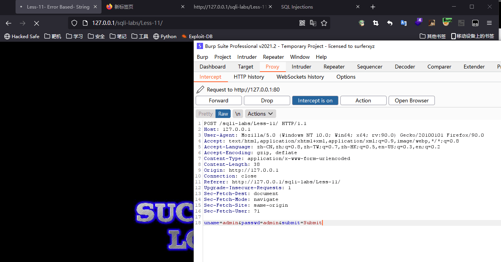501x262 pixels.
Task: Forward the intercepted request
Action: click(219, 100)
